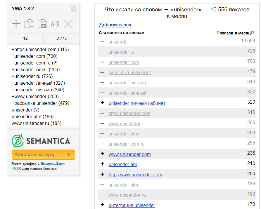261x209 pixels.
Task: Open YWA settings gear icon
Action: pos(74,9)
